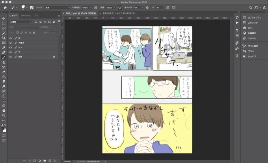Open the brush settings panel toggle icon
The height and width of the screenshot is (163, 268).
32,8
